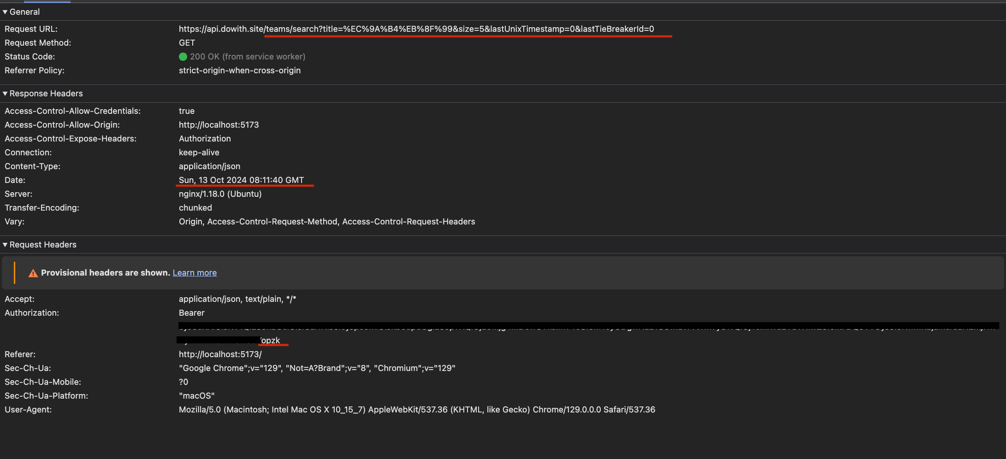Click the 'opzk' token ending text
The width and height of the screenshot is (1006, 459).
271,341
